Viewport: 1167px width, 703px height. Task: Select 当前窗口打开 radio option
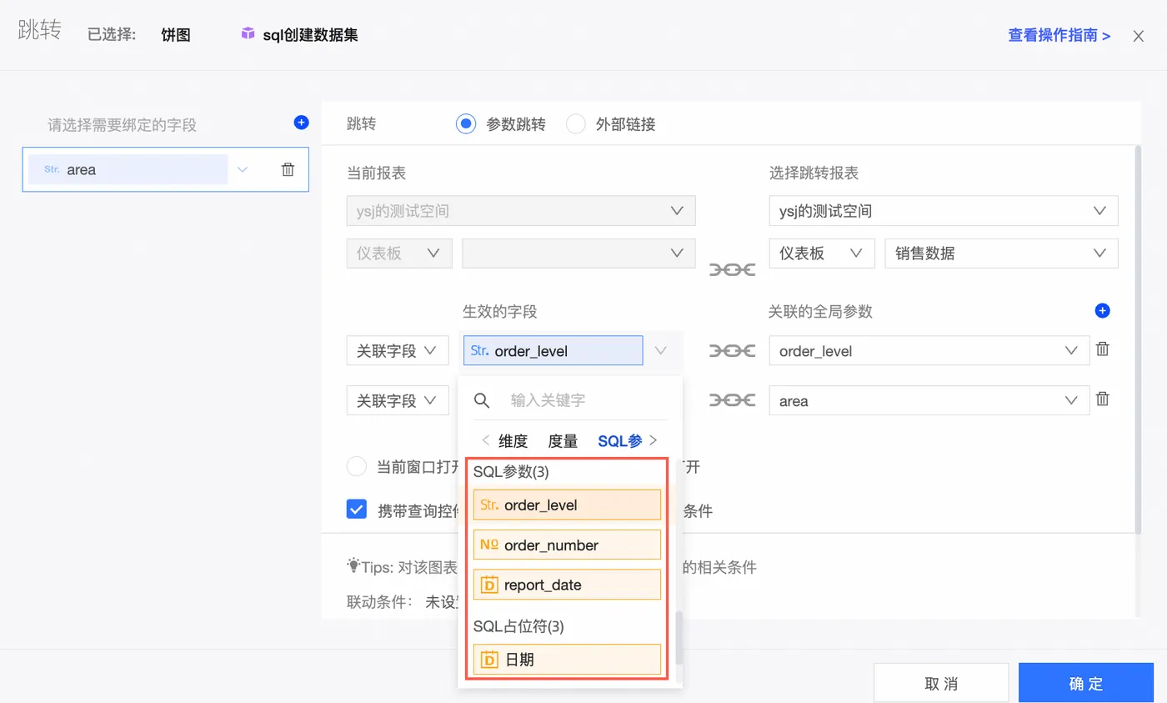click(357, 466)
